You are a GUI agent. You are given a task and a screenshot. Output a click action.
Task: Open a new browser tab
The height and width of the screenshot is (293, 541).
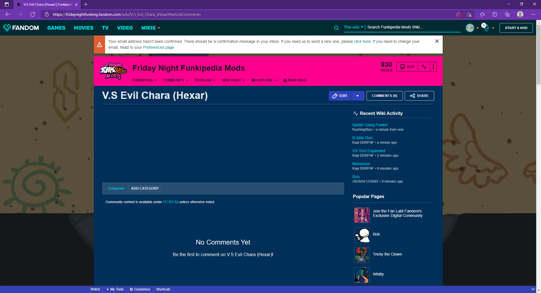[x=86, y=5]
